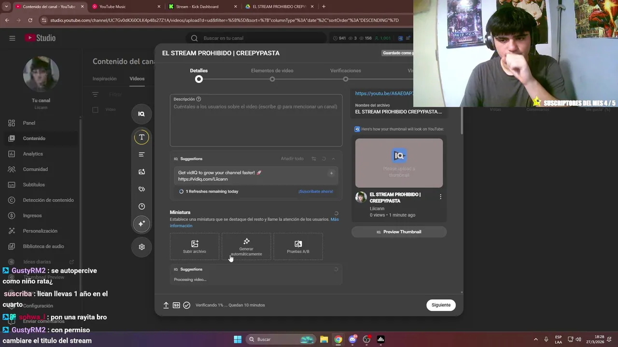Open the vidIQ panel icon in the sidebar

tap(141, 114)
